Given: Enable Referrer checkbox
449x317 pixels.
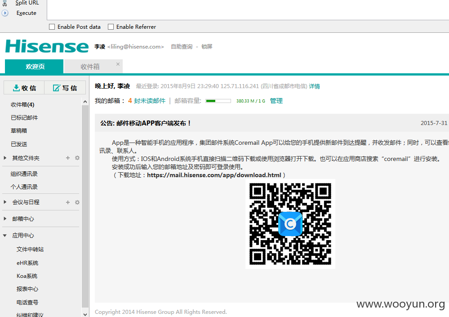Looking at the screenshot, I should coord(111,27).
